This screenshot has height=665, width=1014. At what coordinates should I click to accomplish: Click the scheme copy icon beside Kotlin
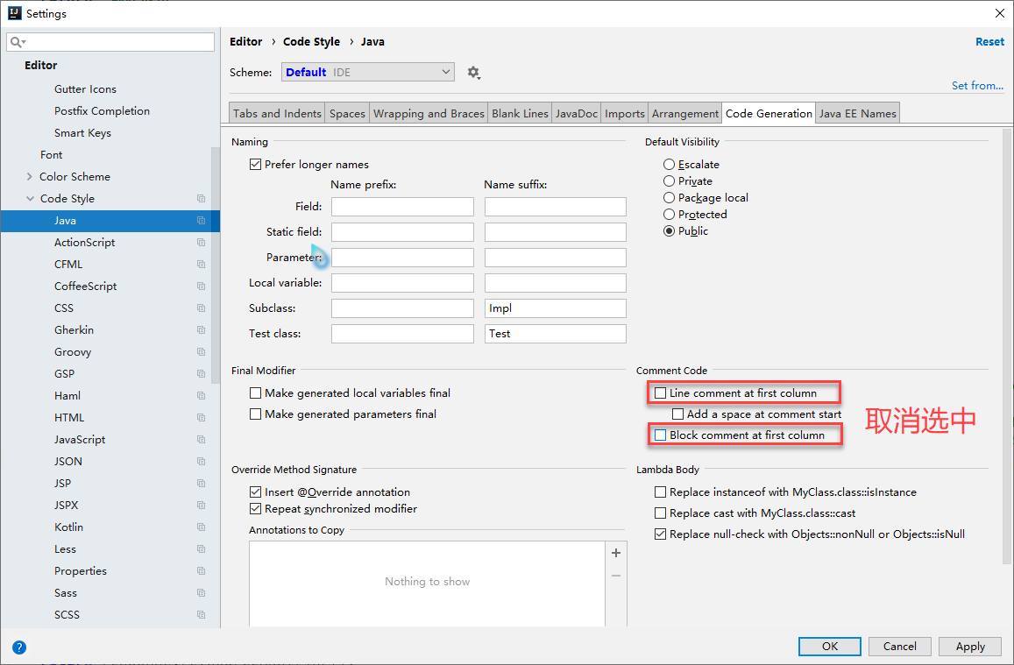click(201, 527)
